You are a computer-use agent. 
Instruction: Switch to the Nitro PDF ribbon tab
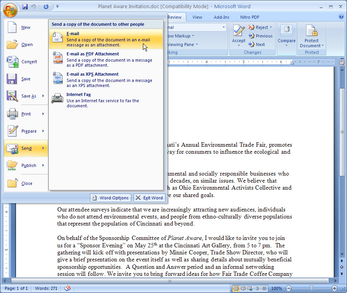pyautogui.click(x=250, y=17)
